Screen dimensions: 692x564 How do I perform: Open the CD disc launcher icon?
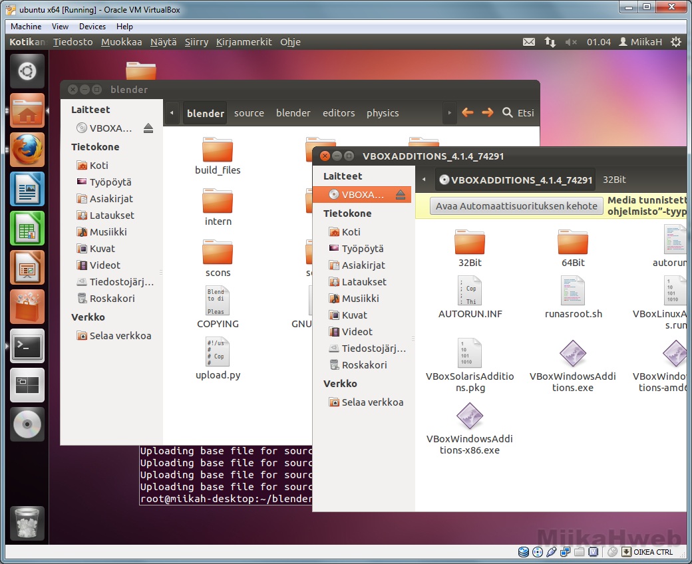[27, 424]
